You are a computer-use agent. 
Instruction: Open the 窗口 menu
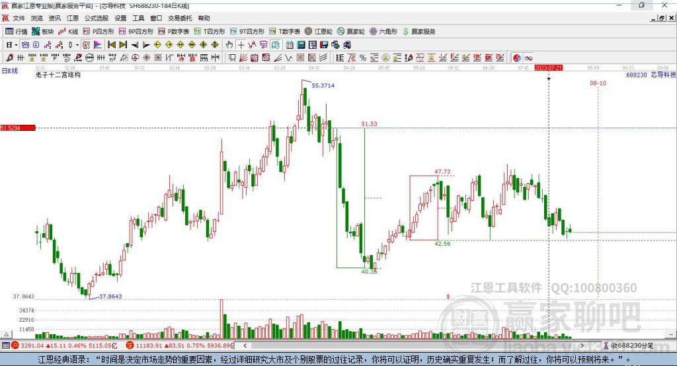tap(156, 18)
